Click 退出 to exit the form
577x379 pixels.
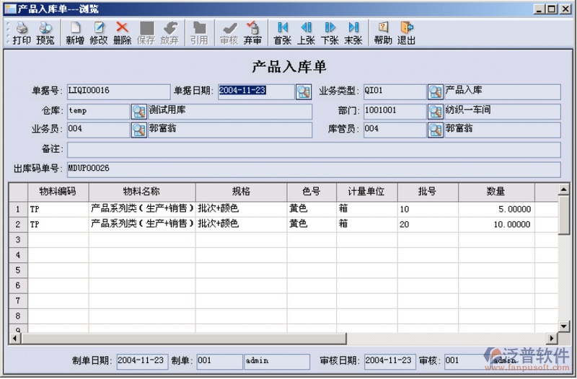point(407,33)
